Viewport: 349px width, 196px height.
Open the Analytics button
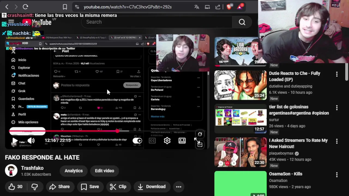[74, 171]
